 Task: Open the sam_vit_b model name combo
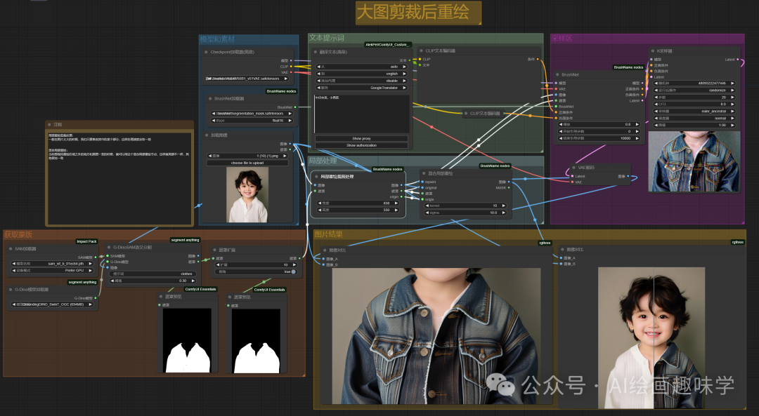pyautogui.click(x=52, y=264)
